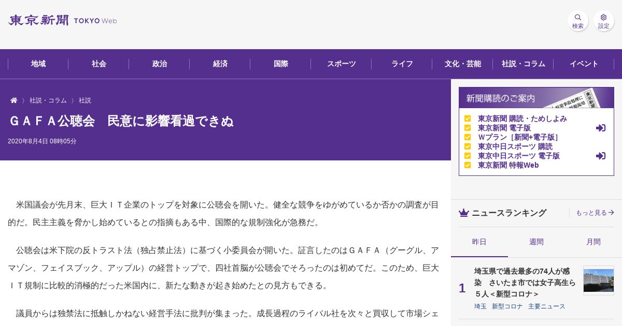Image resolution: width=622 pixels, height=326 pixels.
Task: Open the 経済 navigation menu
Action: [220, 64]
